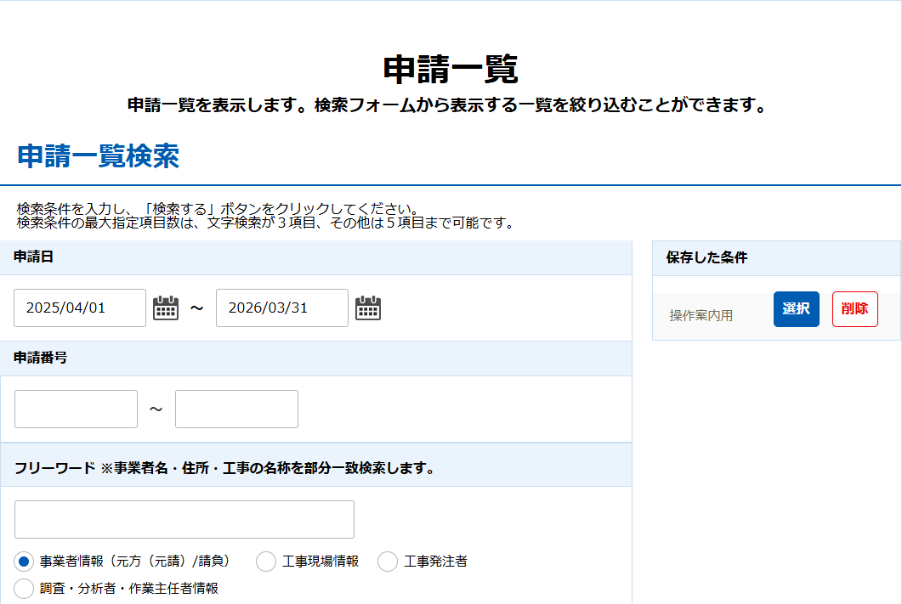Click the フリーワード search text field
This screenshot has width=902, height=604.
184,519
